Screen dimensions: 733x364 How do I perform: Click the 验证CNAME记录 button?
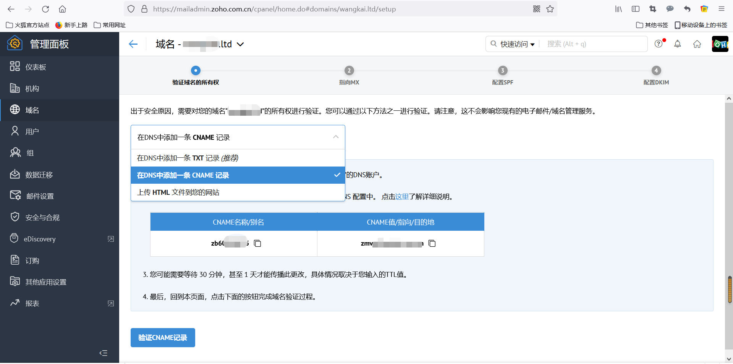click(x=163, y=338)
